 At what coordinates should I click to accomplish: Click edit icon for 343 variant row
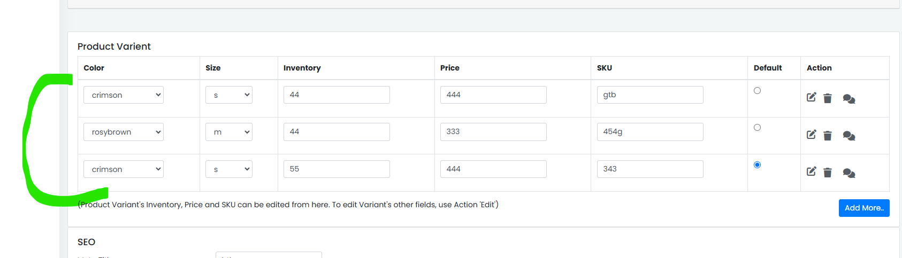(x=812, y=171)
